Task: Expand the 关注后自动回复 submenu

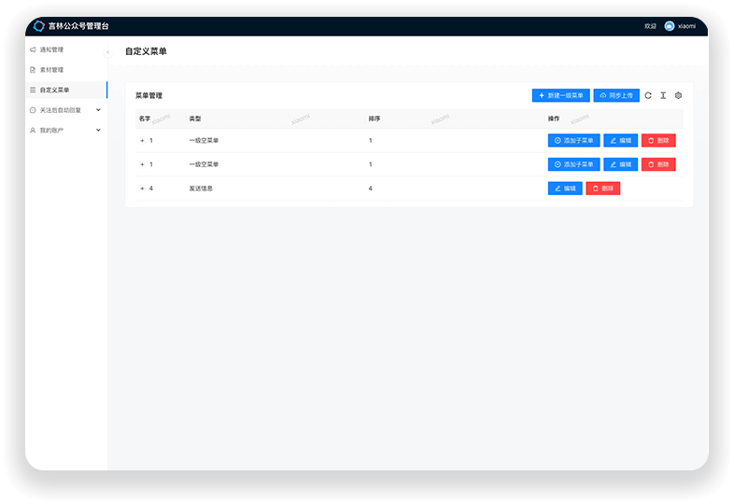Action: tap(66, 110)
